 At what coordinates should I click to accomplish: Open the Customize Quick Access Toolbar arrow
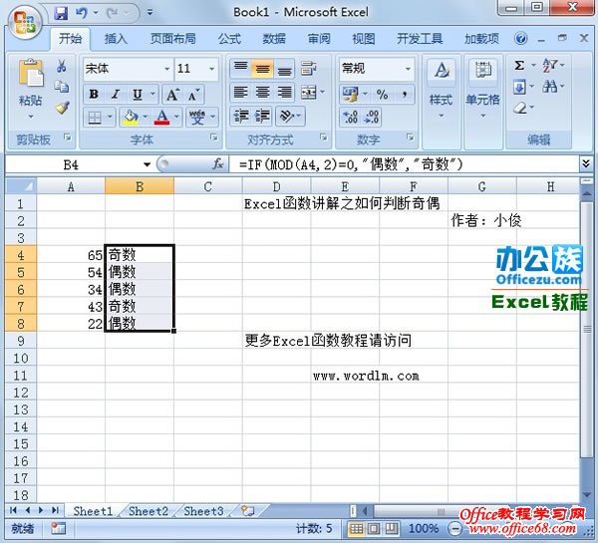(x=150, y=13)
